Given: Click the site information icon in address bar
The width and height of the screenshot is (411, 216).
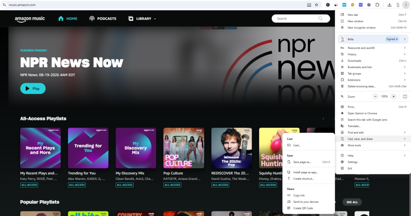Looking at the screenshot, I should point(4,5).
